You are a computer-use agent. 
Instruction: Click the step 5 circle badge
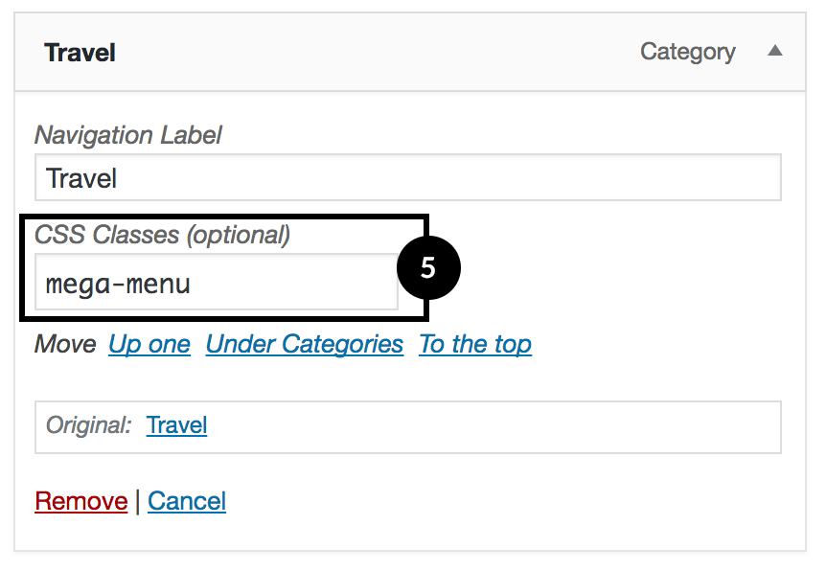pyautogui.click(x=428, y=268)
